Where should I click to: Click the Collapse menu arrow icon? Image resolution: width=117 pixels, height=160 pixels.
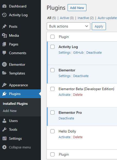[x=4, y=147]
